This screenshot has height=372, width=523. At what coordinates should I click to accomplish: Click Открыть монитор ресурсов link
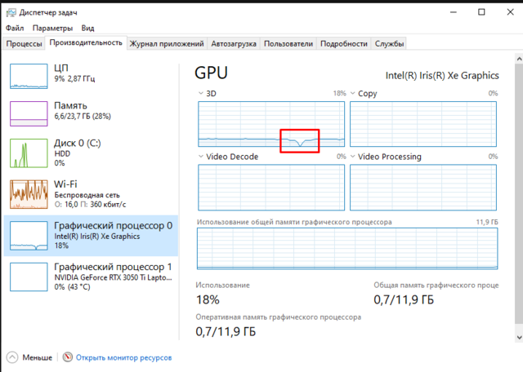pyautogui.click(x=124, y=357)
